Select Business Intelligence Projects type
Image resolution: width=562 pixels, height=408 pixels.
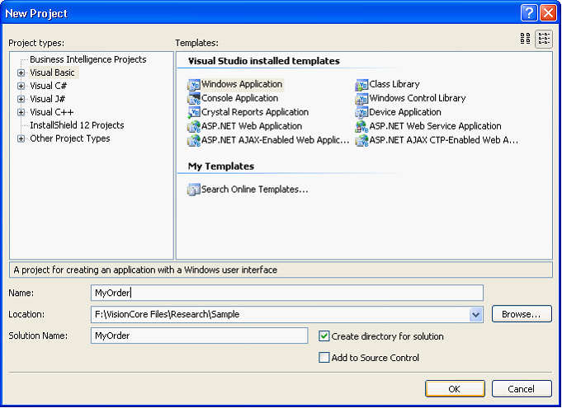[88, 59]
